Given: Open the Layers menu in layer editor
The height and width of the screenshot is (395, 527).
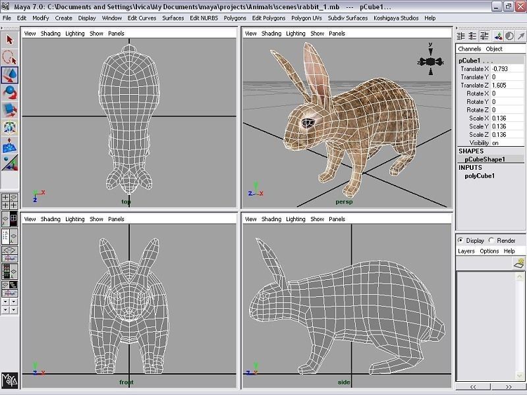Looking at the screenshot, I should [466, 251].
